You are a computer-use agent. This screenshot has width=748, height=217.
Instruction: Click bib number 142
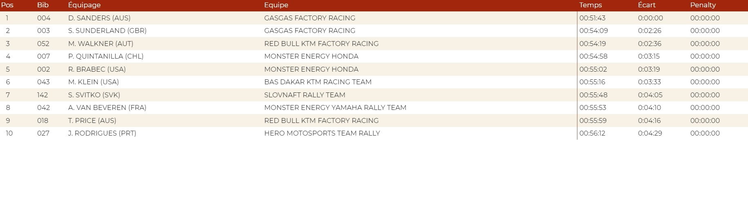(x=42, y=95)
